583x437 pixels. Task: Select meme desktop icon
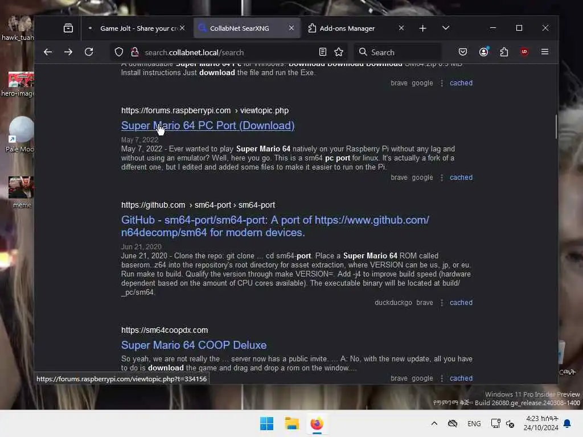tap(21, 192)
